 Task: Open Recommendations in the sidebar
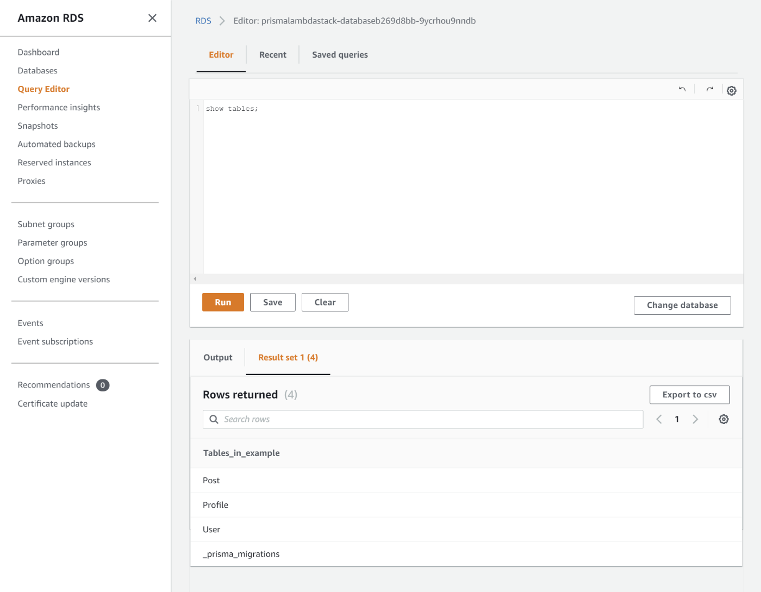pos(54,385)
